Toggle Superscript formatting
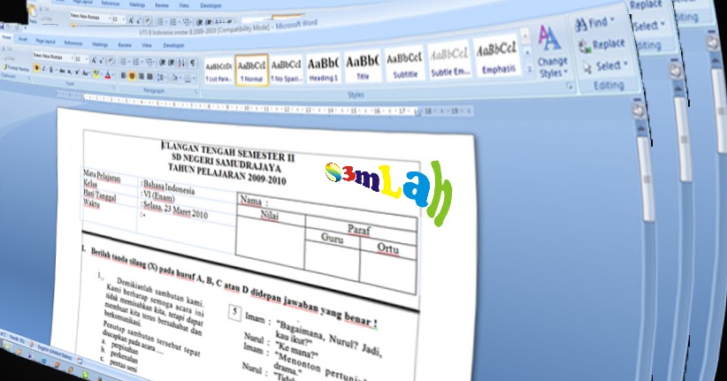727x381 pixels. (77, 72)
